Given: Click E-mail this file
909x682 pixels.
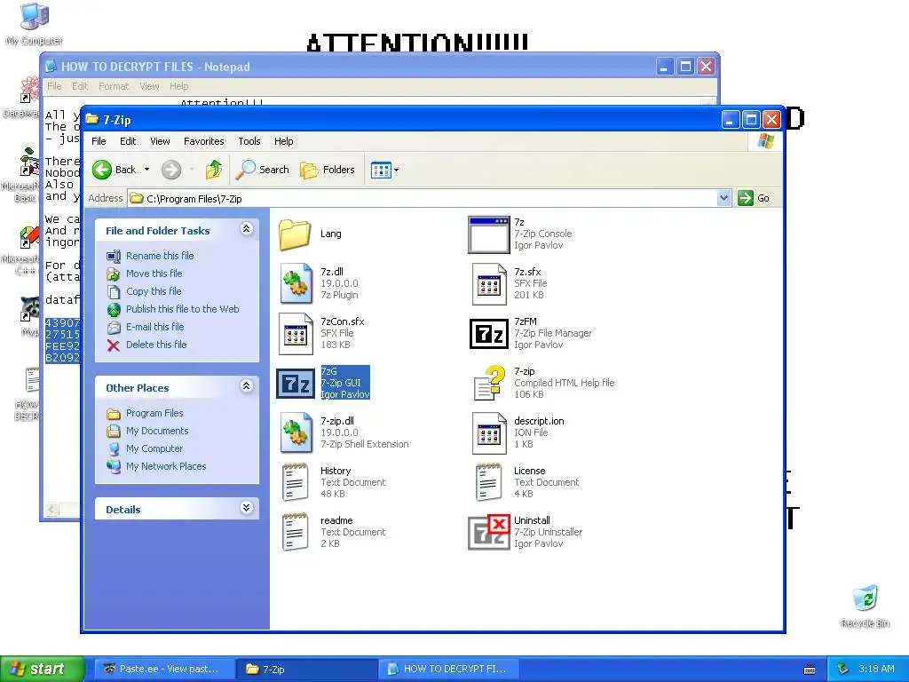Looking at the screenshot, I should pos(154,327).
